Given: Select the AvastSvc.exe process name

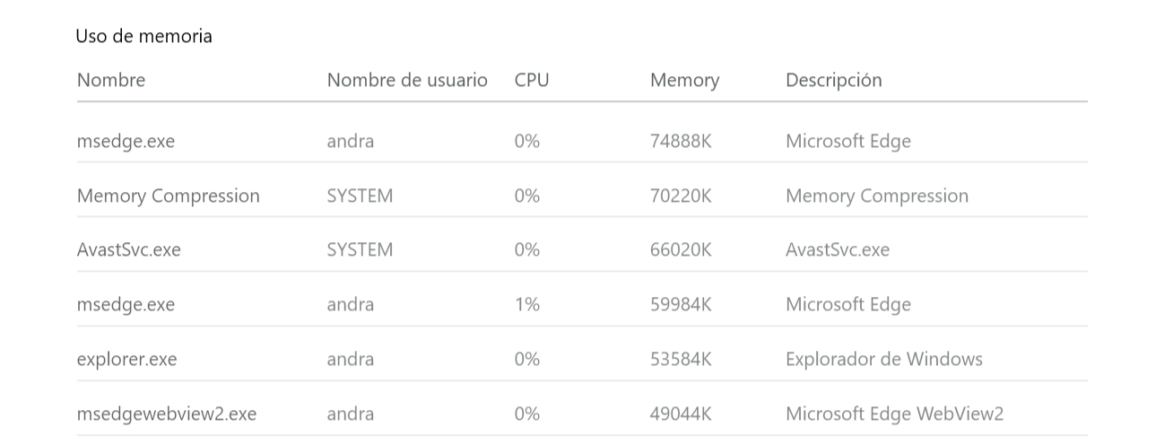Looking at the screenshot, I should 129,249.
